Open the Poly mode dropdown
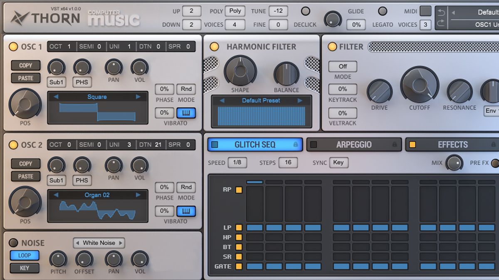 [x=235, y=11]
